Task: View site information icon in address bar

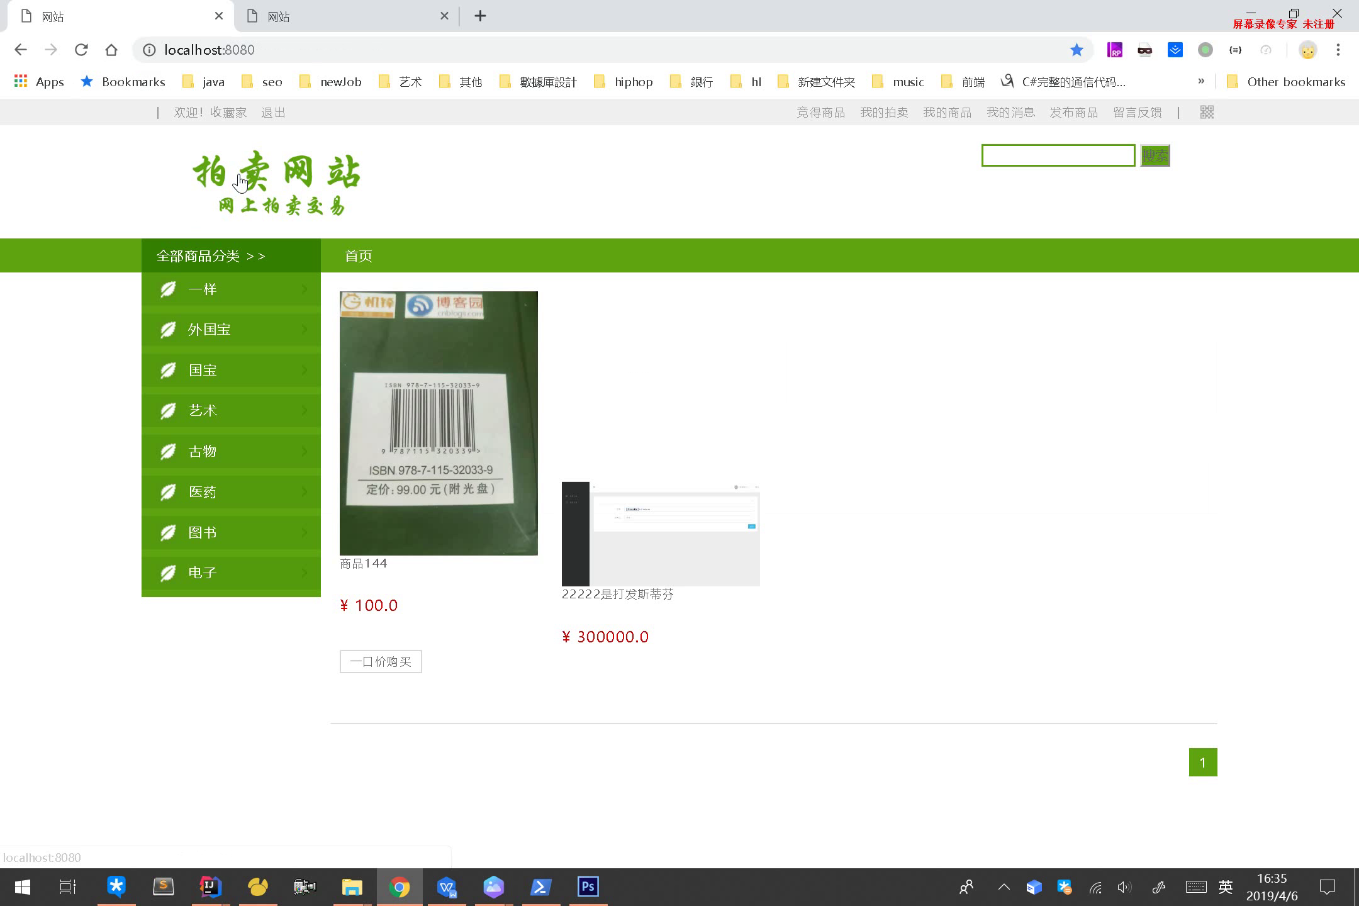Action: point(149,50)
